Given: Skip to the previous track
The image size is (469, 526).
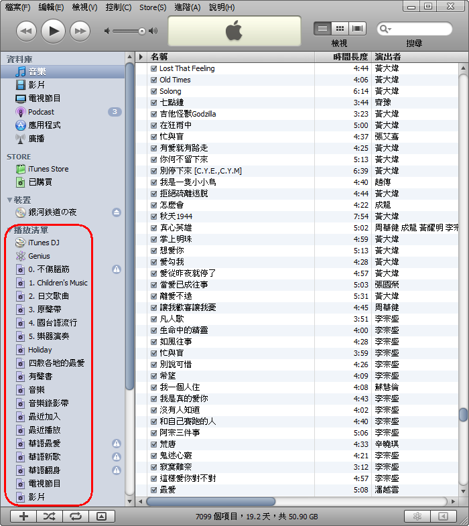Looking at the screenshot, I should [26, 31].
